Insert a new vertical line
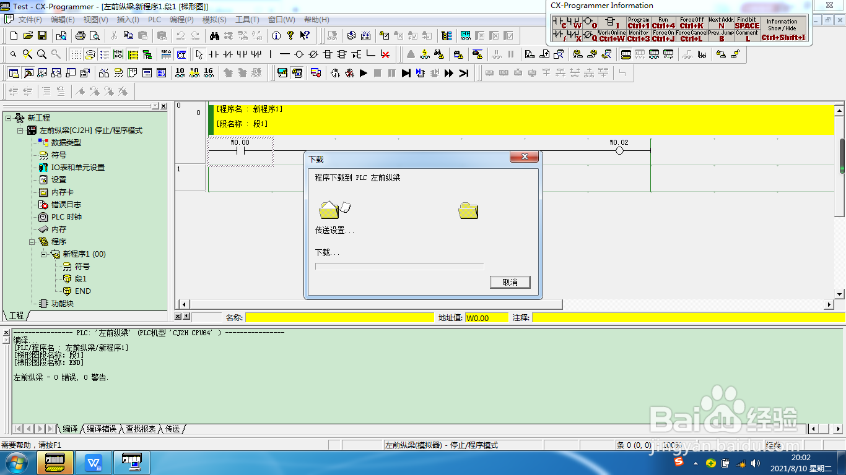 tap(271, 54)
